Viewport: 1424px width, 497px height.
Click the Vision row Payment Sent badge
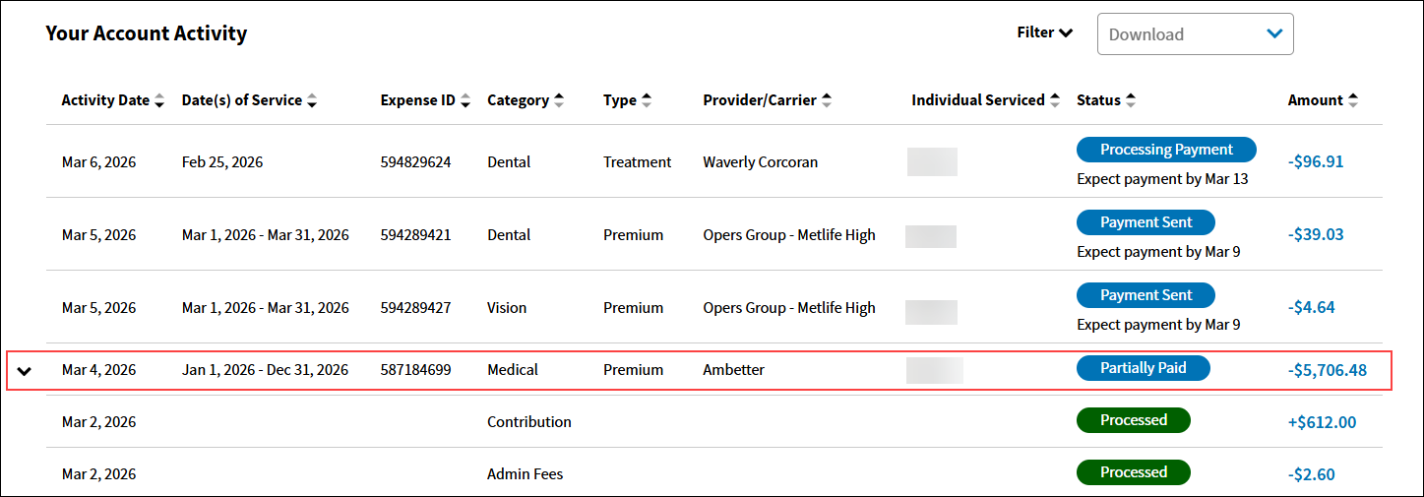point(1145,295)
